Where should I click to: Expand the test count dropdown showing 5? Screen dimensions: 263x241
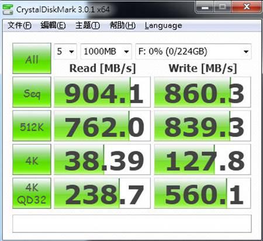click(x=65, y=51)
